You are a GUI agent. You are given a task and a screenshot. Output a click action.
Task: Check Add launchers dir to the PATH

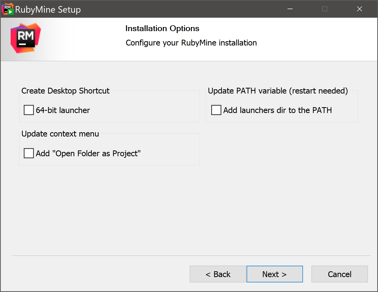click(216, 110)
